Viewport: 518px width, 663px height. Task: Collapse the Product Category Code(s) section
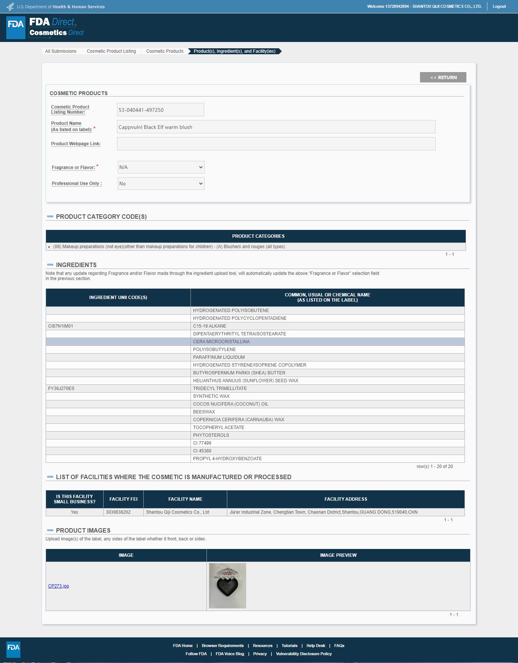[x=50, y=217]
